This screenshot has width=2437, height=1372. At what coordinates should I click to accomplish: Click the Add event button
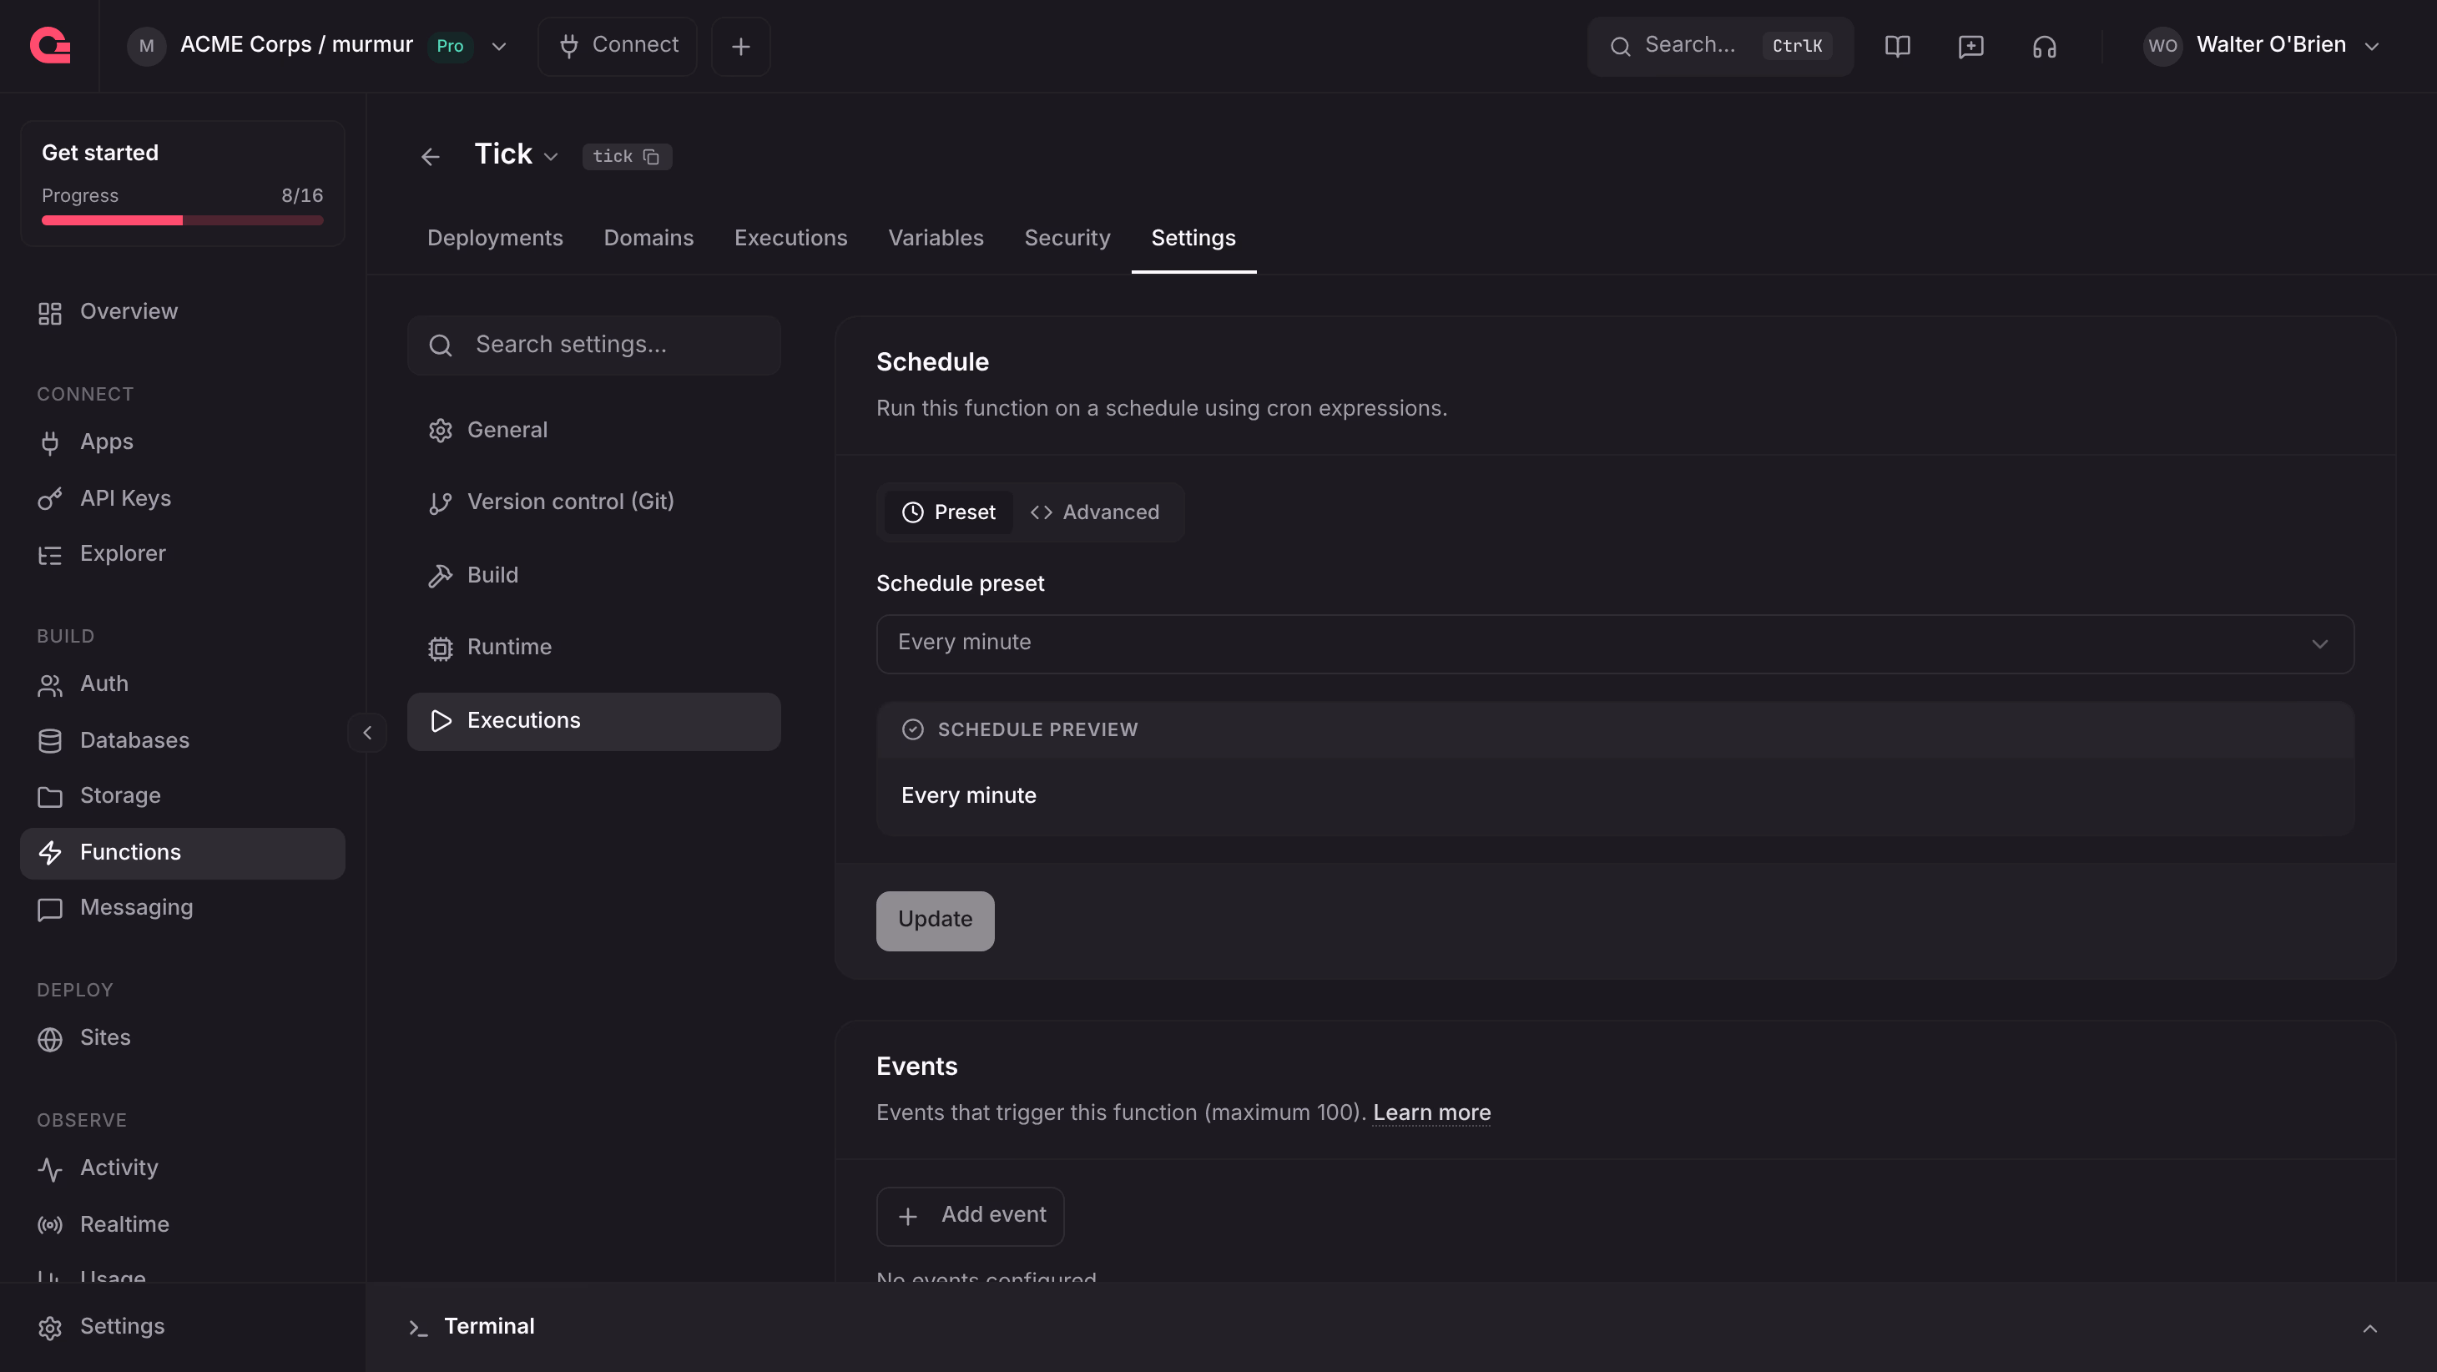click(970, 1216)
